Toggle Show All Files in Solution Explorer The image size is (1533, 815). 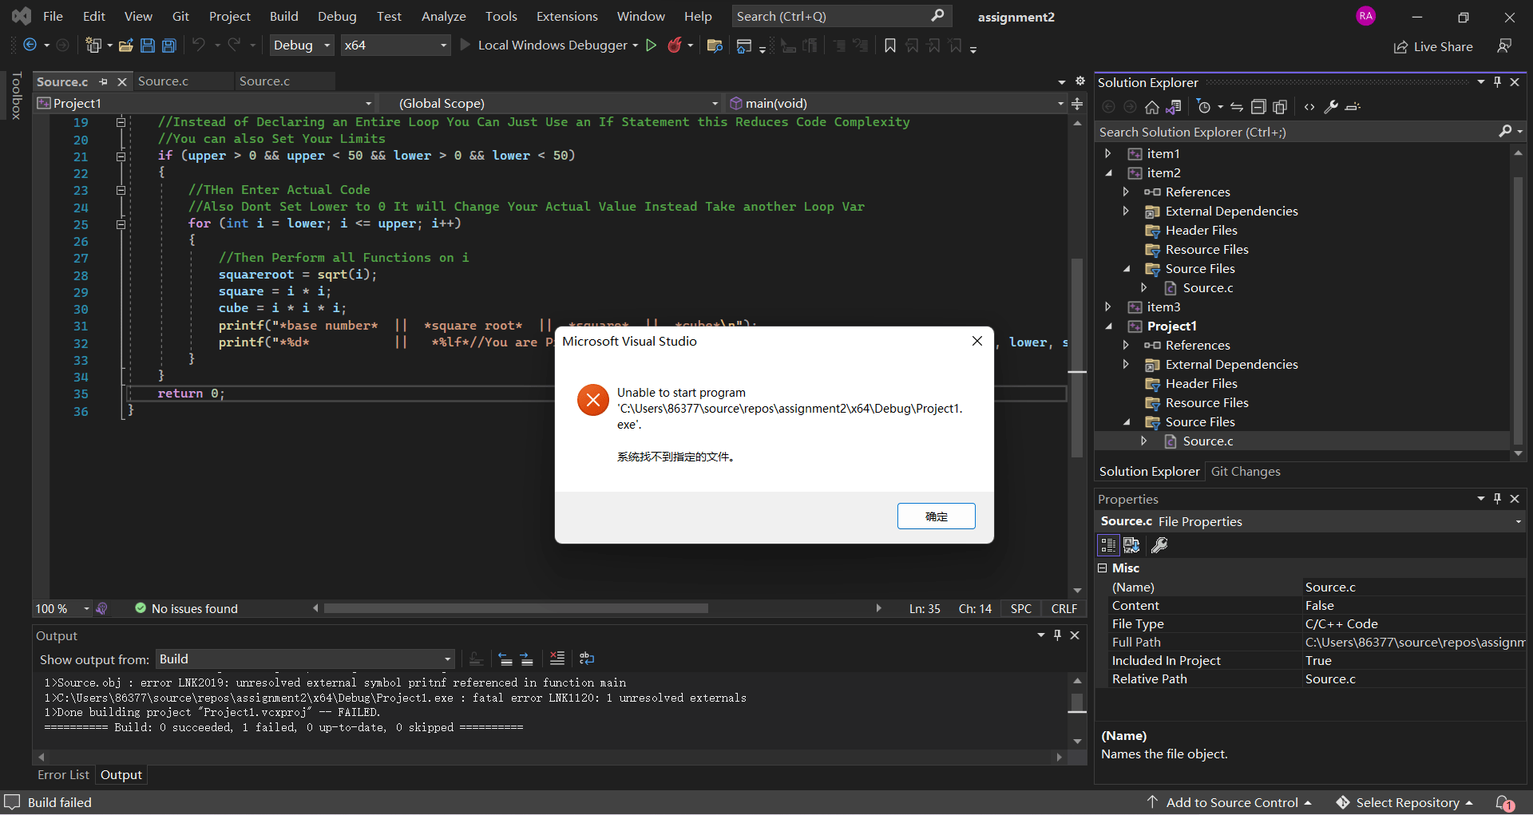[1280, 107]
